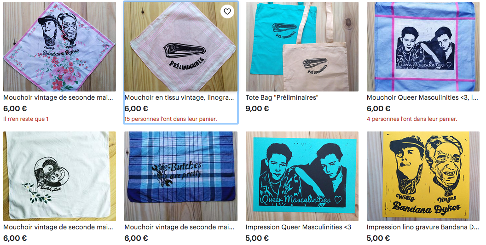Click "4 personnes l'ont dans leur panier" text

412,119
